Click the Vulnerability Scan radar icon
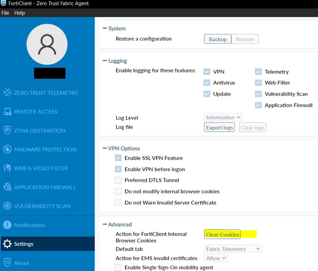This screenshot has height=271, width=318. pos(7,206)
